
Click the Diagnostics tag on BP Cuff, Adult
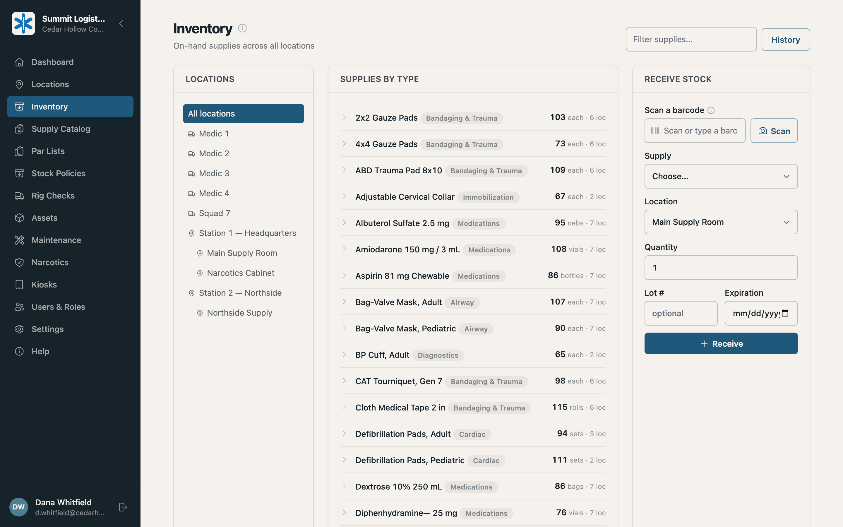[x=438, y=355]
